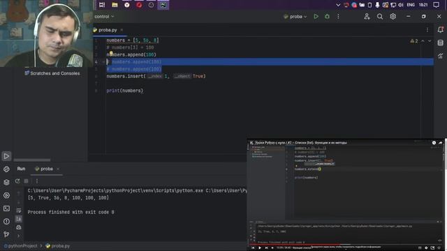The image size is (447, 251).
Task: Open Notifications bell in the right sidebar
Action: (441, 29)
